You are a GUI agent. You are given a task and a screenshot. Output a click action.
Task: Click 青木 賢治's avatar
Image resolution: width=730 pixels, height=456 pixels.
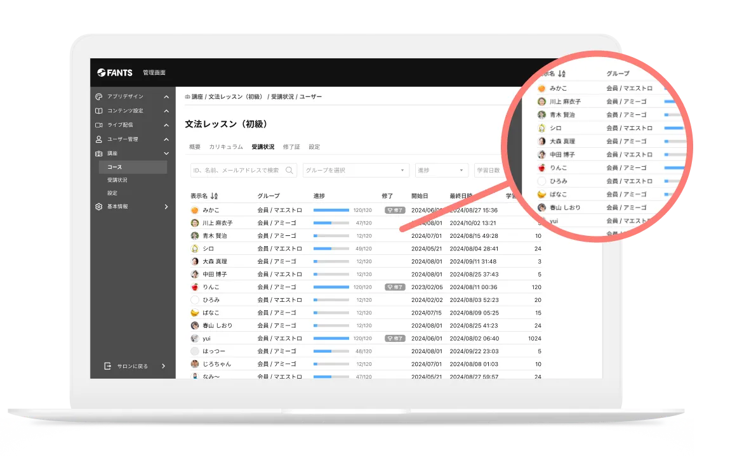pos(195,236)
